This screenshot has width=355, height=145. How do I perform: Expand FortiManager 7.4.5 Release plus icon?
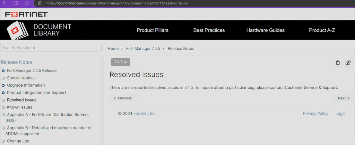point(3,71)
